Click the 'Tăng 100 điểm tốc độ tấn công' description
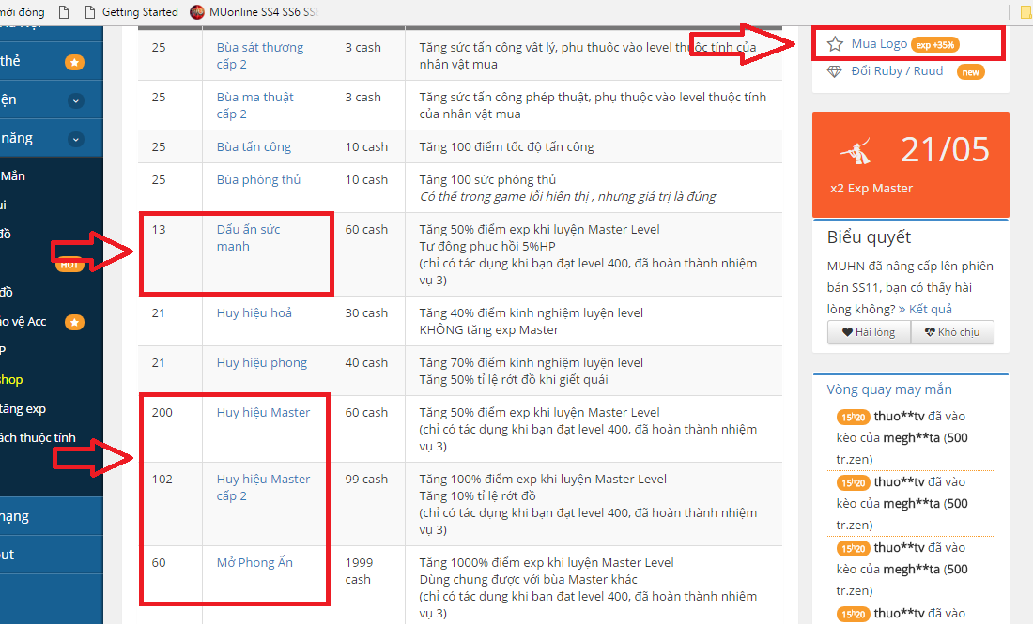 click(x=506, y=146)
